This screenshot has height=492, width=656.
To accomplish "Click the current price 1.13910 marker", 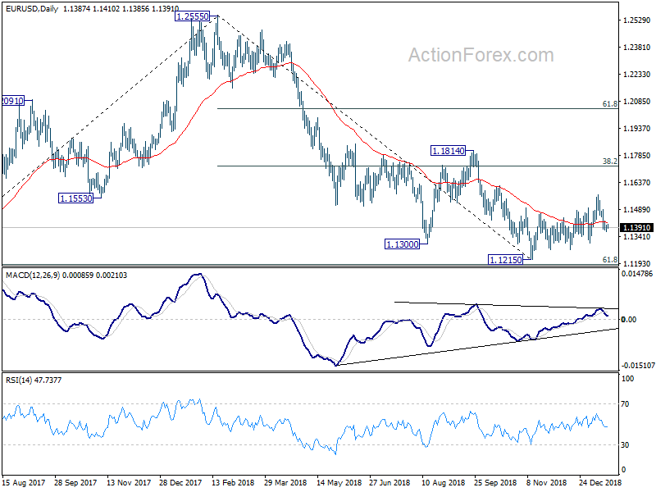I will [x=637, y=228].
